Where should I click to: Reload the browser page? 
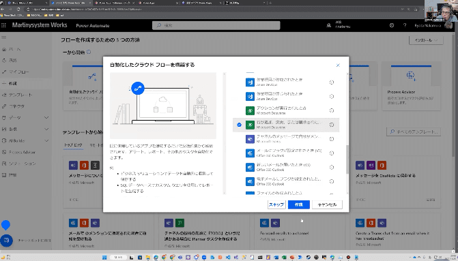point(18,10)
